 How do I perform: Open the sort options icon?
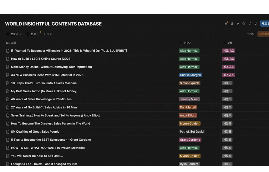(x=232, y=23)
